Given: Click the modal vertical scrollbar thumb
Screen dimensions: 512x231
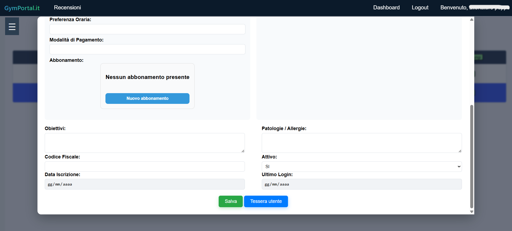Looking at the screenshot, I should pos(472,156).
